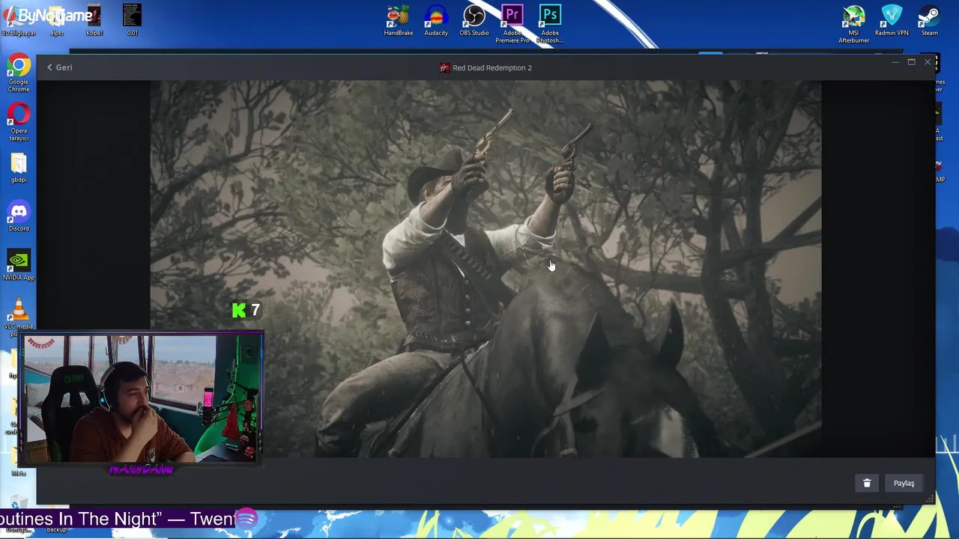The height and width of the screenshot is (539, 959).
Task: Open the OBS Studio desktop shortcut
Action: 474,20
